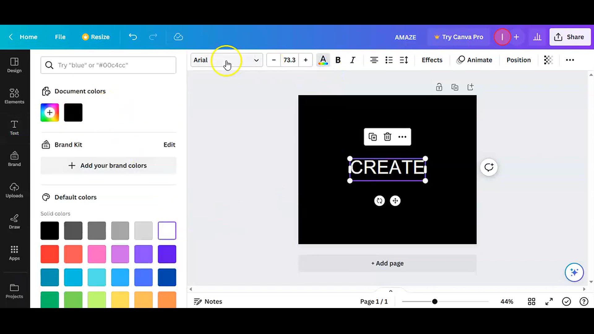Viewport: 594px width, 334px height.
Task: Click the Share button
Action: (x=570, y=37)
